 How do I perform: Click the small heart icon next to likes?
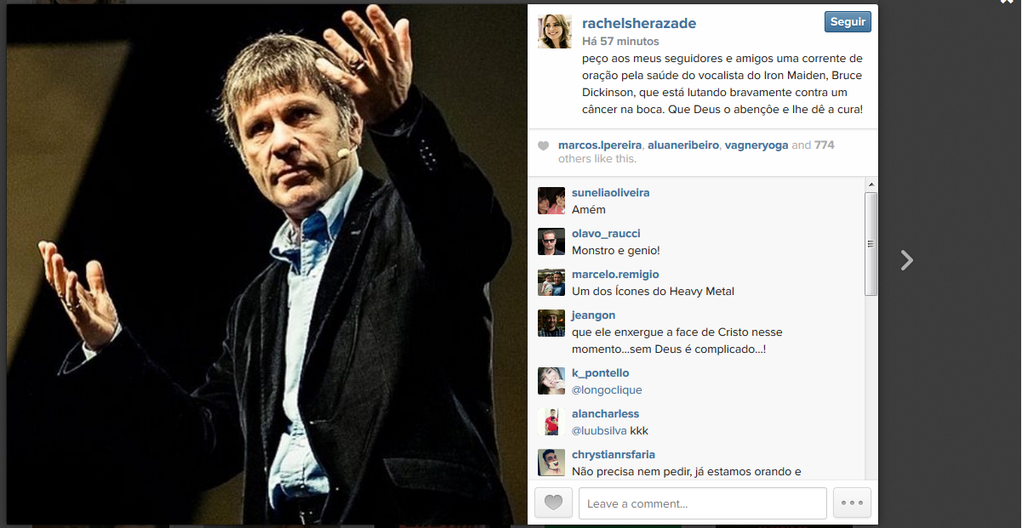[543, 146]
